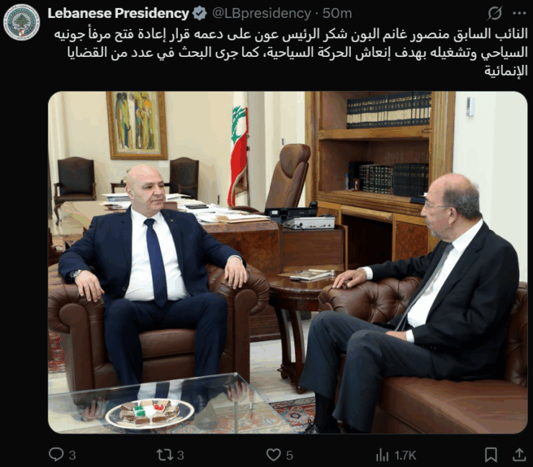The width and height of the screenshot is (533, 467).
Task: Click the verified badge icon
Action: 200,14
